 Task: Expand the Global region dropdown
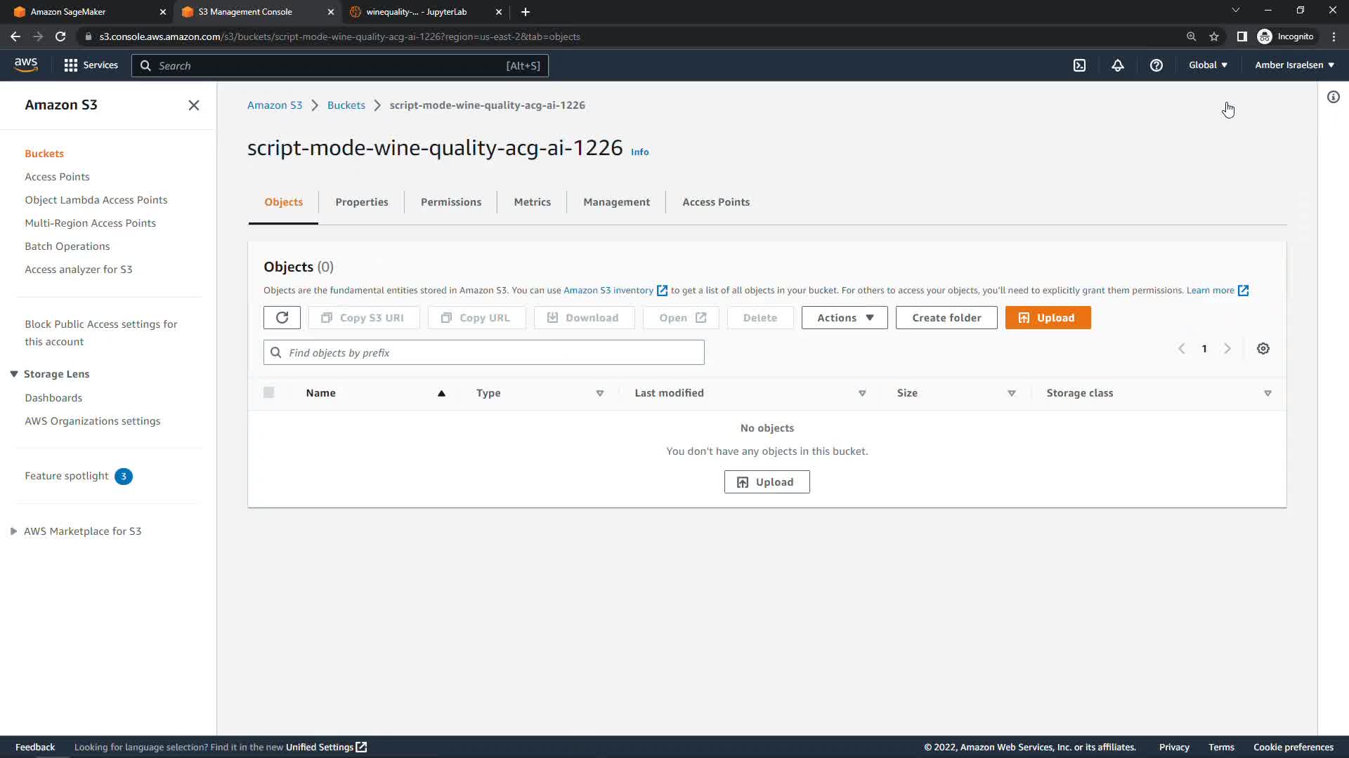1208,65
